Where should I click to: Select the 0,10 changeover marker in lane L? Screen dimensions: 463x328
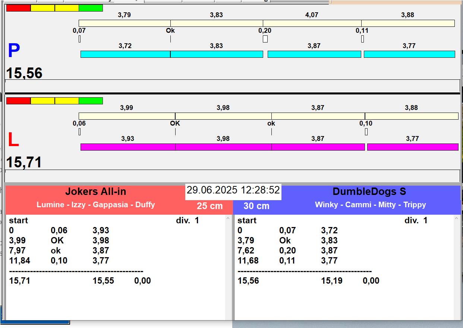coord(366,132)
